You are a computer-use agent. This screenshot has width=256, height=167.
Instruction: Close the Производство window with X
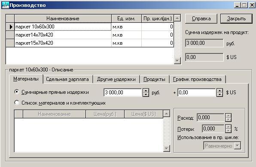pos(252,5)
